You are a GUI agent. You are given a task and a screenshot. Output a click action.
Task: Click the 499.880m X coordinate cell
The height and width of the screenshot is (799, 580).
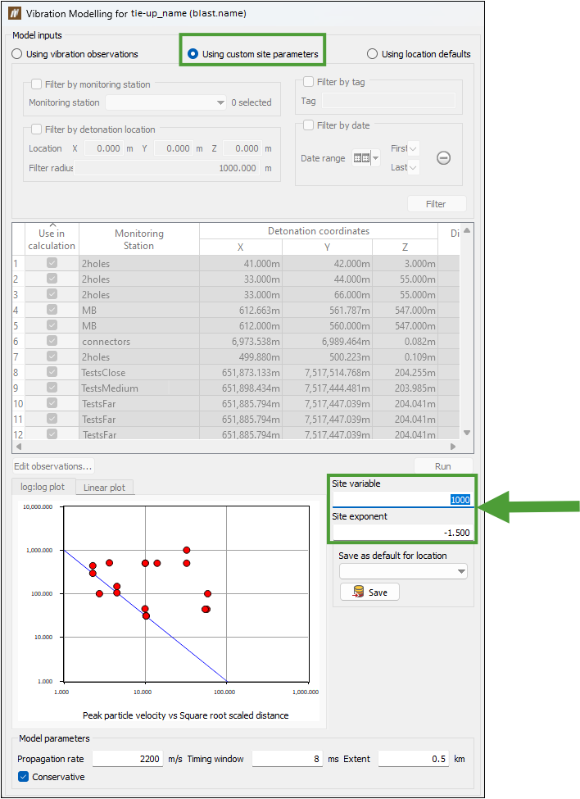pyautogui.click(x=240, y=357)
